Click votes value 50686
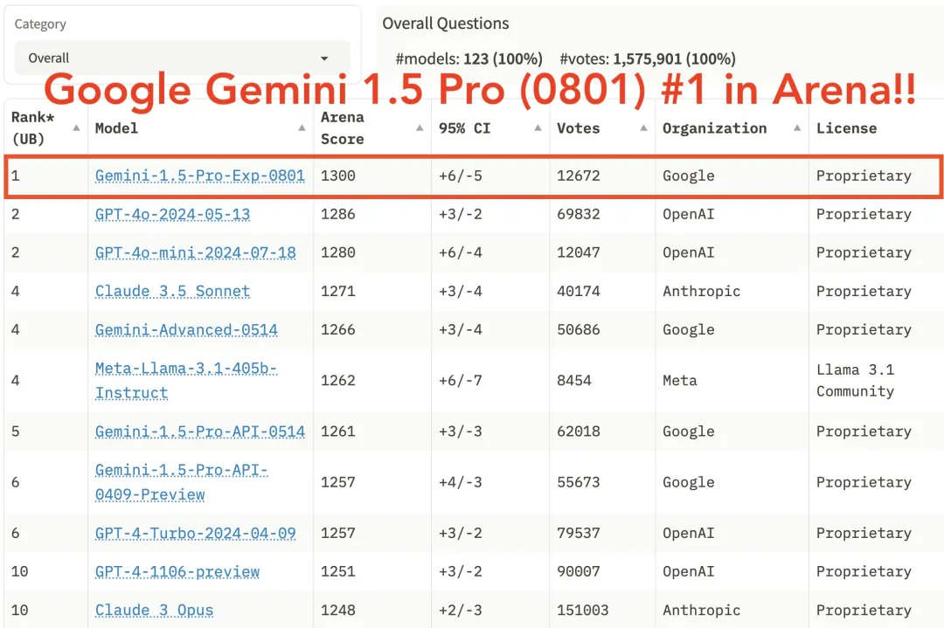Screen dimensions: 944x628 579,329
